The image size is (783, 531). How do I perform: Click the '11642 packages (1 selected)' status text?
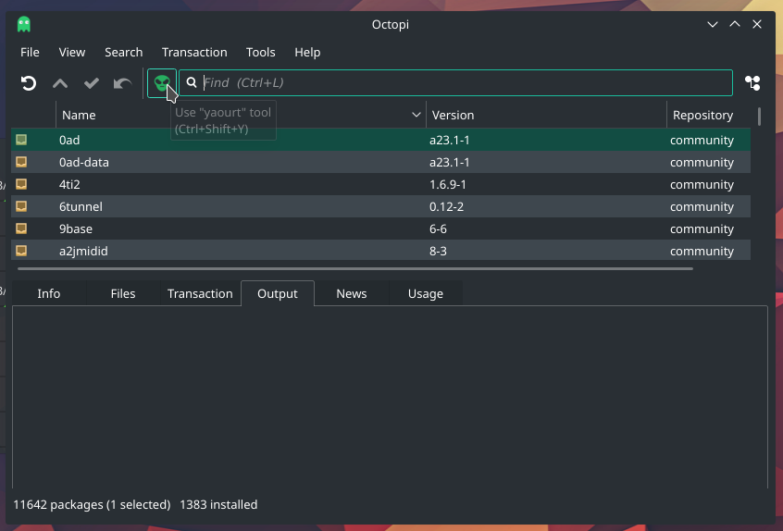click(92, 504)
